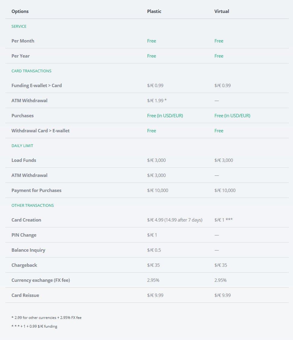The height and width of the screenshot is (340, 293).
Task: Select the Options column header
Action: coord(20,11)
